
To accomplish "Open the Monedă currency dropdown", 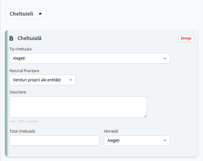I will click(x=137, y=140).
